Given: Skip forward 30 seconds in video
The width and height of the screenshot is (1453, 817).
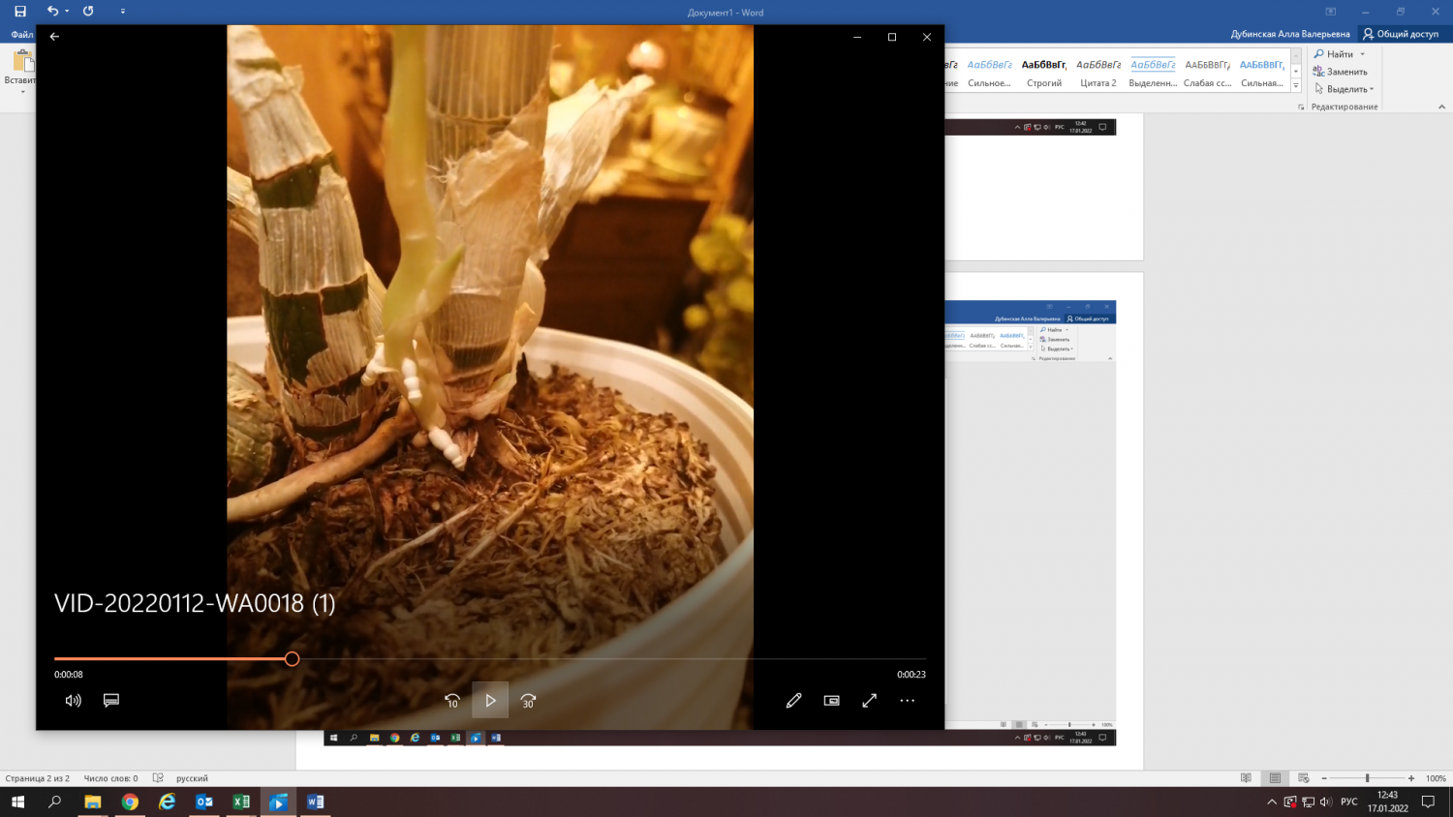Looking at the screenshot, I should point(528,700).
